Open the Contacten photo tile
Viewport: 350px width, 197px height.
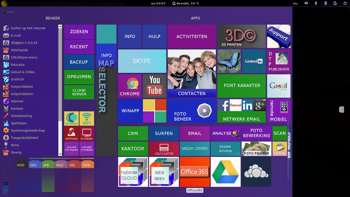click(x=192, y=73)
